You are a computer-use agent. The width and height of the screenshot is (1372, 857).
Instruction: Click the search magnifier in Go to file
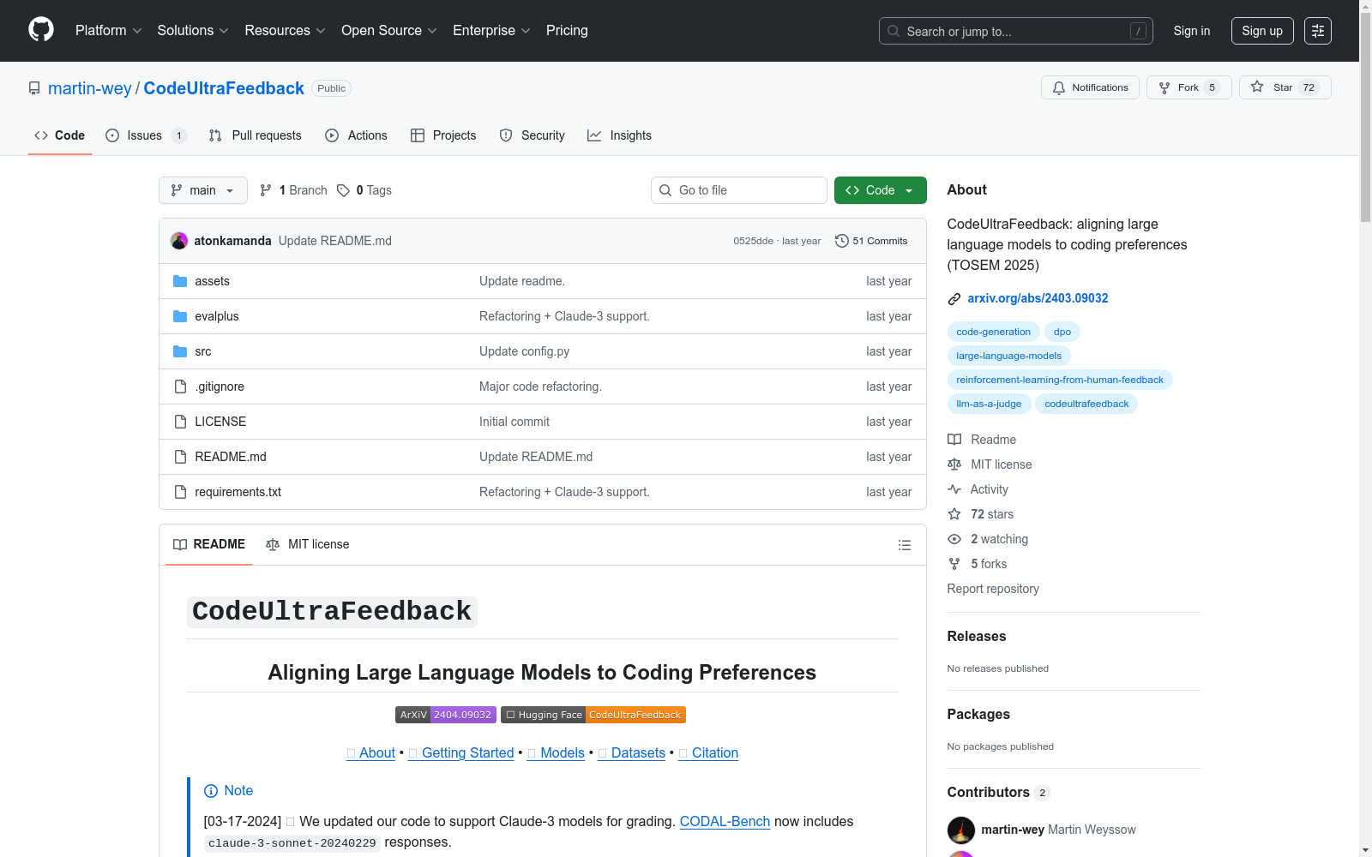point(665,190)
